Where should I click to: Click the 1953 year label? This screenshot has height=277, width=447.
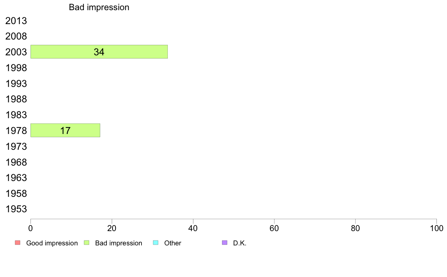click(16, 209)
